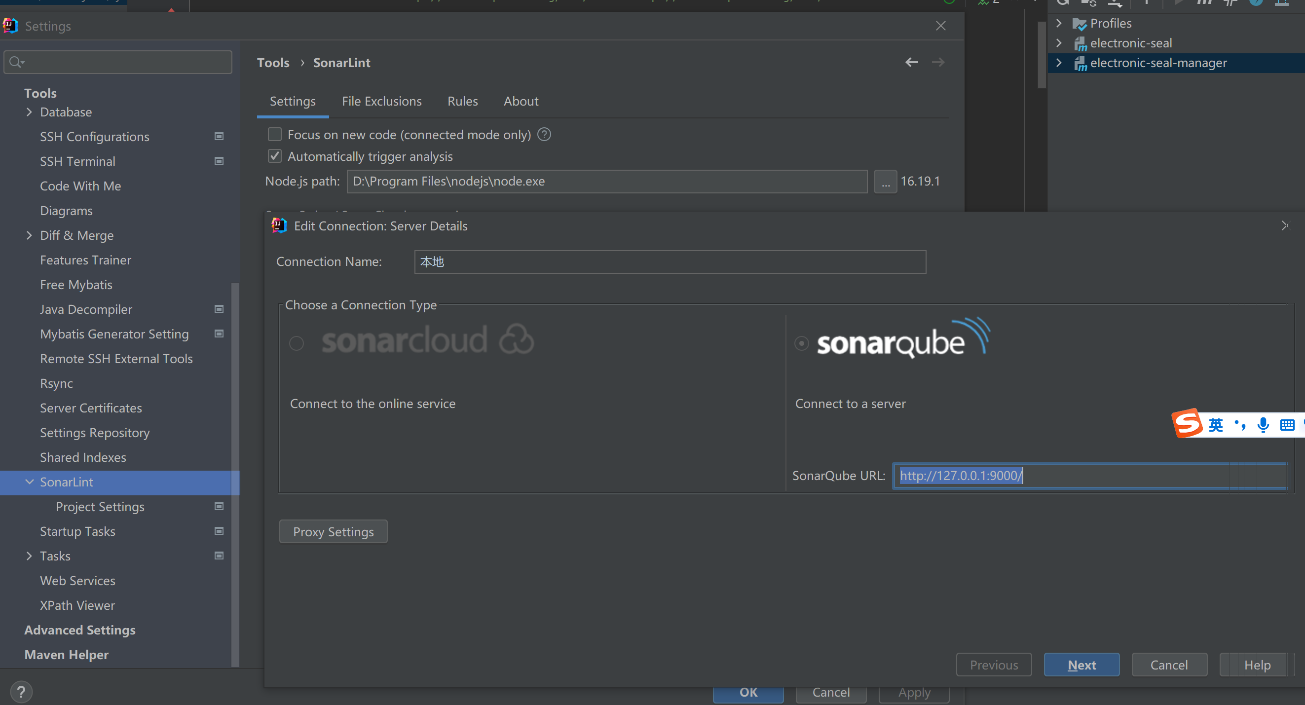
Task: Open the Sogou soft keyboard icon
Action: [x=1287, y=424]
